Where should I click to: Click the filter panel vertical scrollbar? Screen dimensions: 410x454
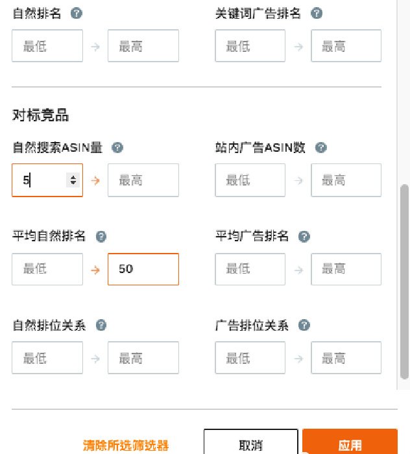405,279
